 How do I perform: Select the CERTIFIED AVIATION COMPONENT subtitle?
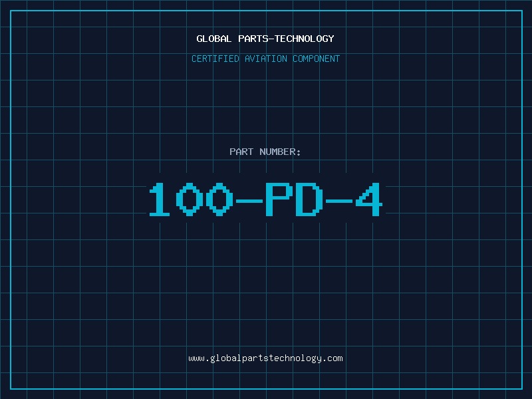[265, 59]
